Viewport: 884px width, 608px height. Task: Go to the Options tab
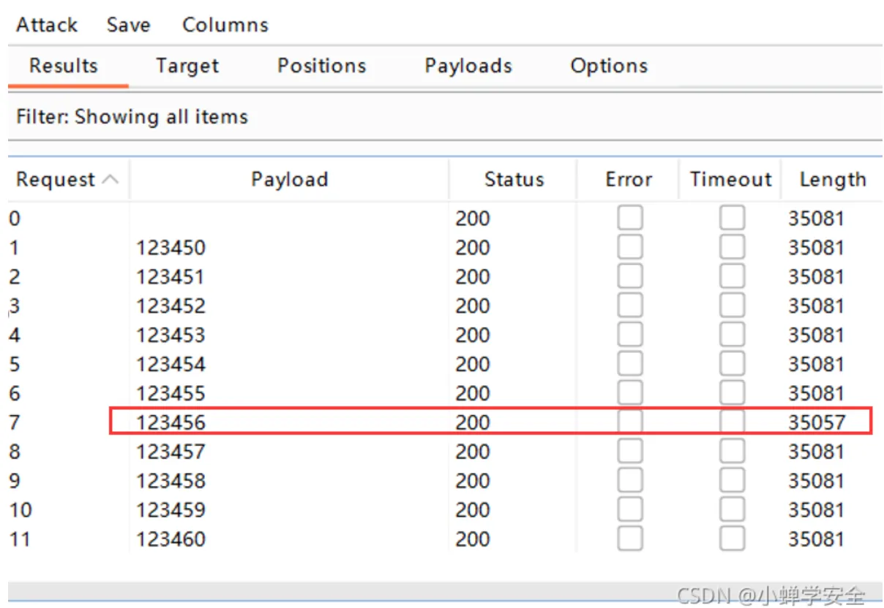609,66
